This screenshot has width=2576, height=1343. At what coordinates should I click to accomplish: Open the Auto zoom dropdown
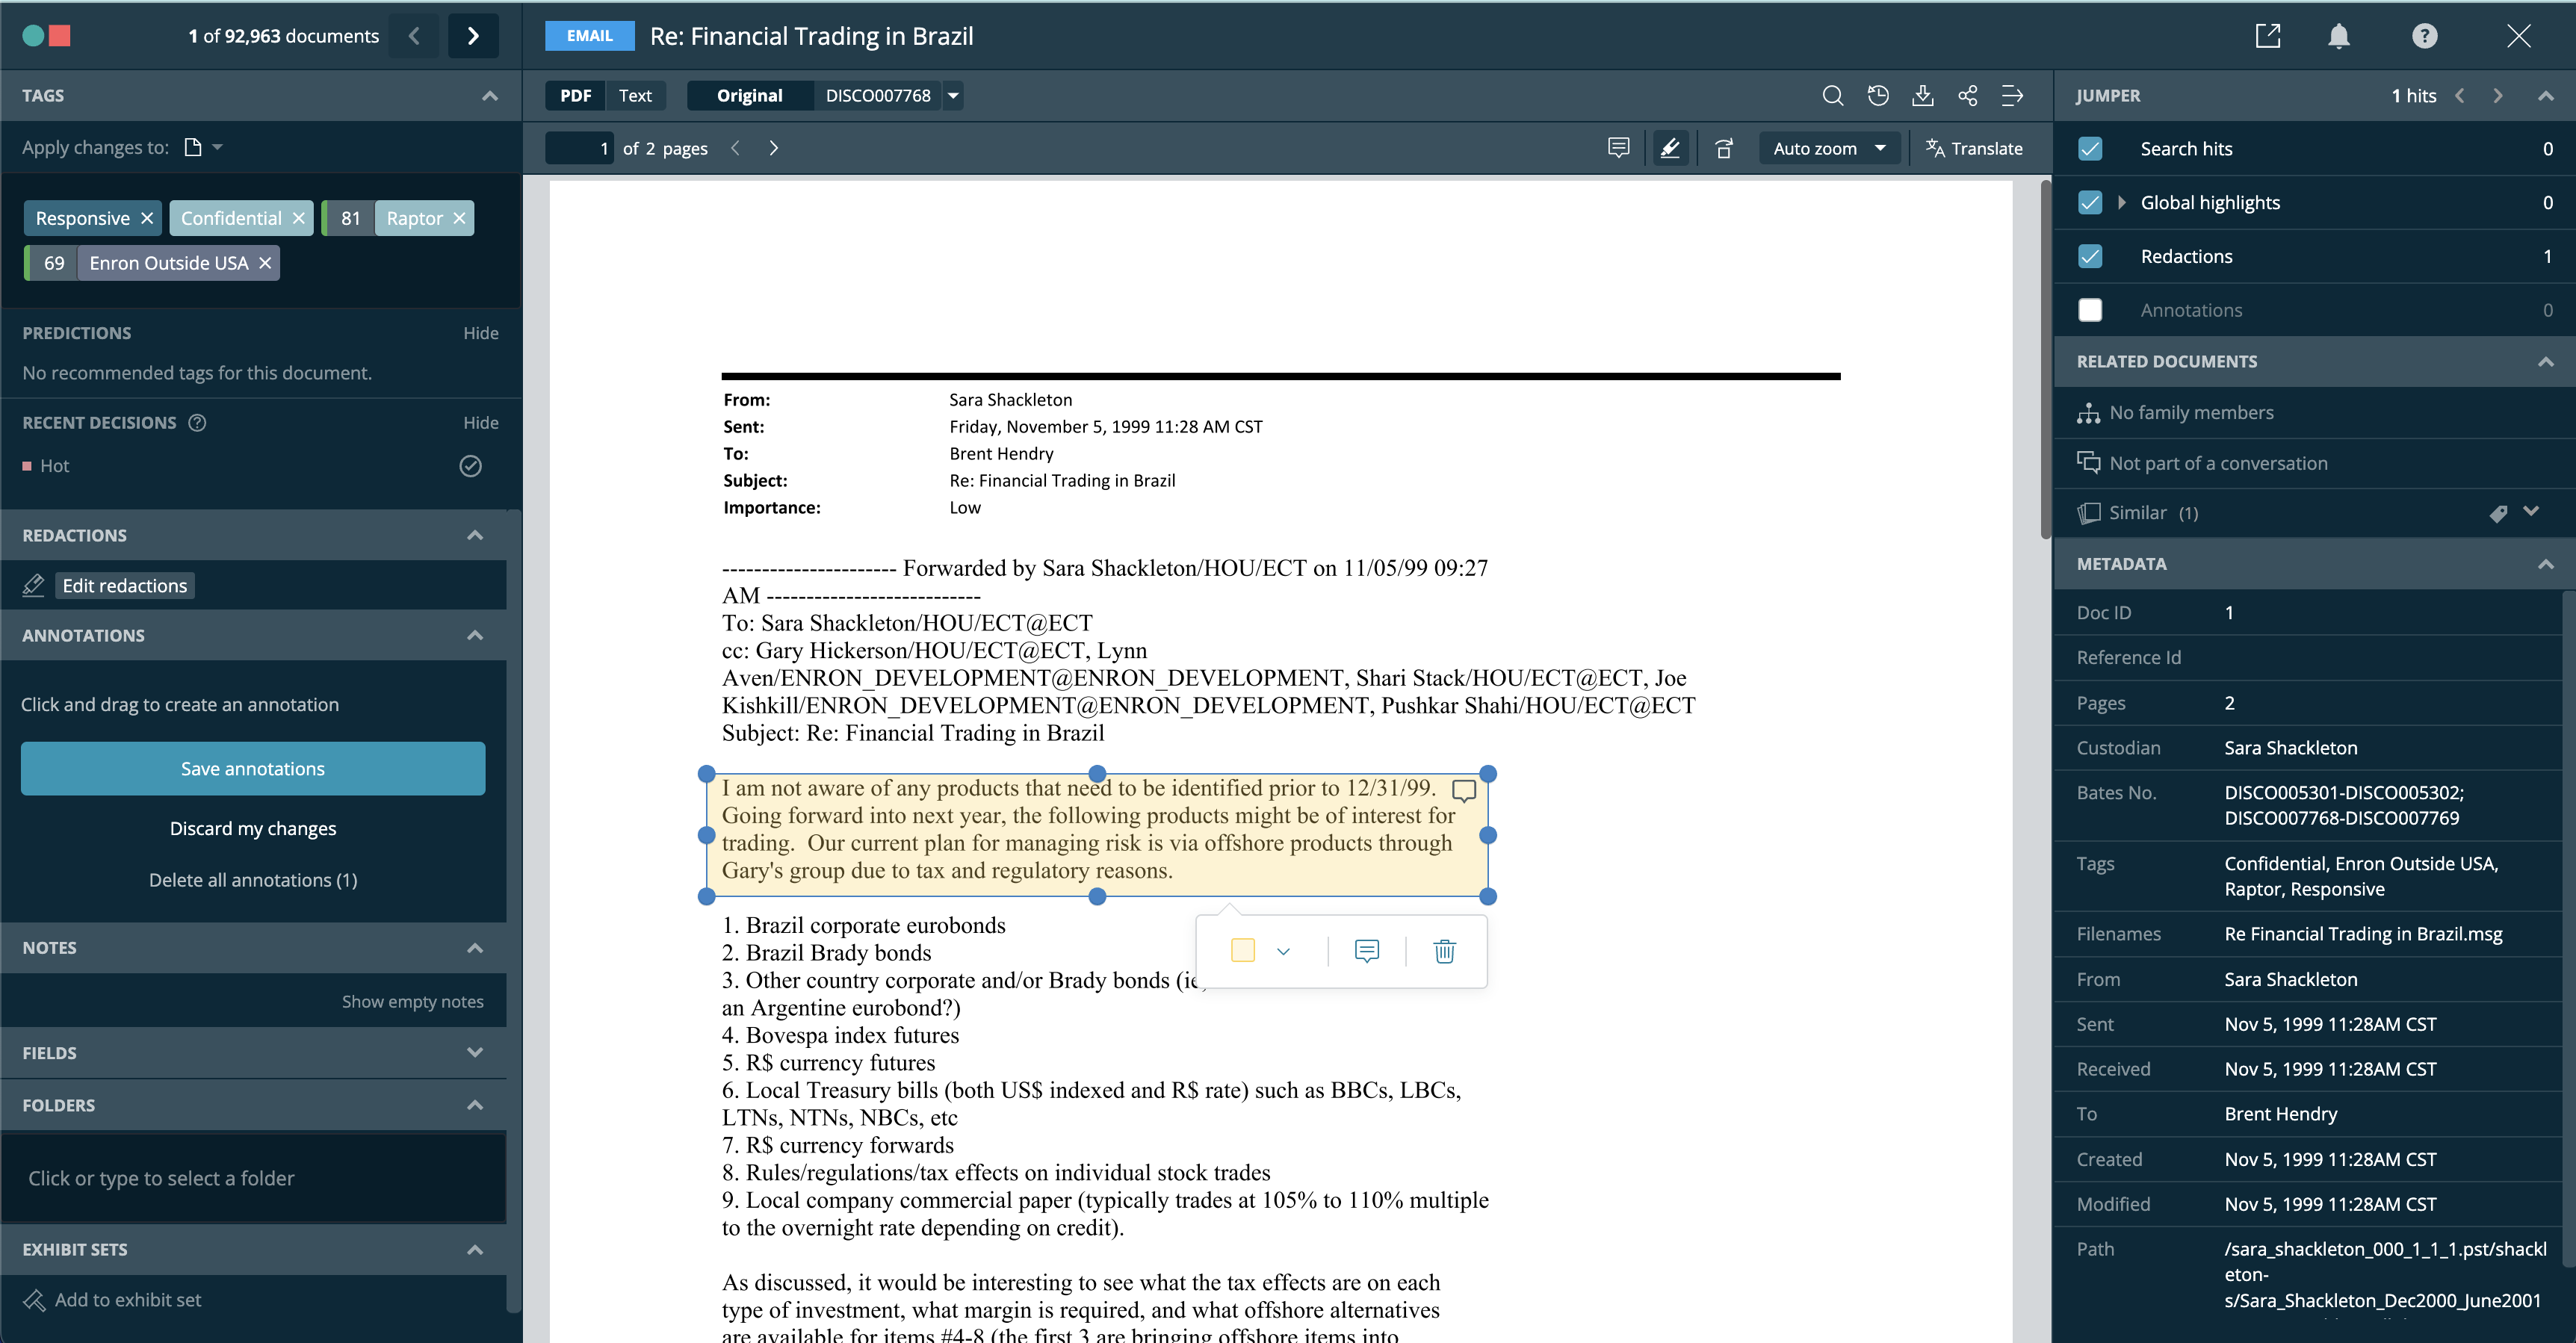point(1829,148)
